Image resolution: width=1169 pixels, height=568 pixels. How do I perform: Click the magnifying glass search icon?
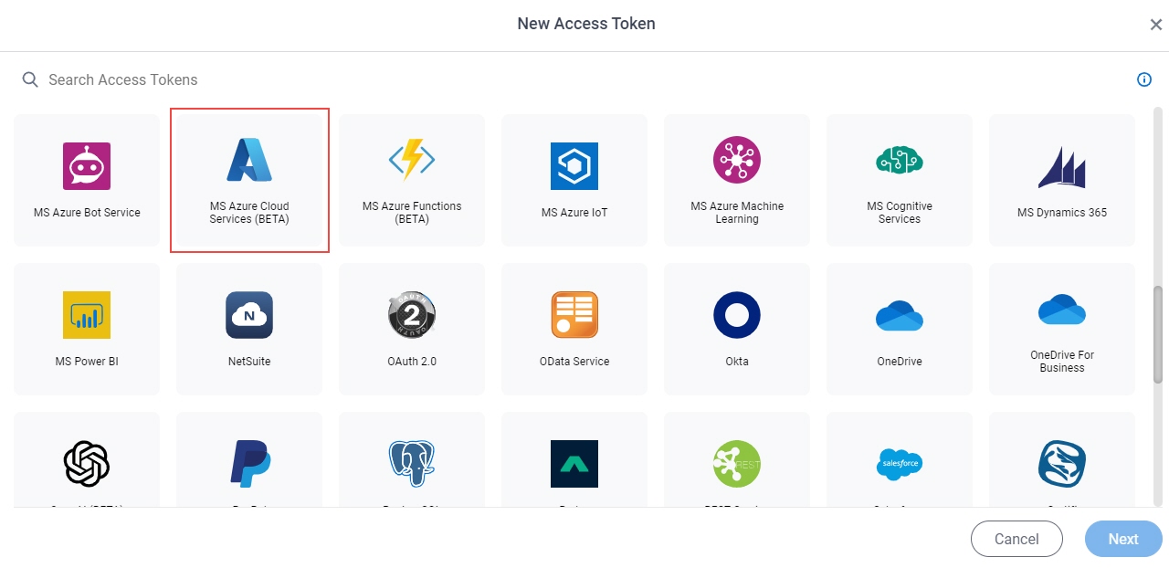point(31,79)
